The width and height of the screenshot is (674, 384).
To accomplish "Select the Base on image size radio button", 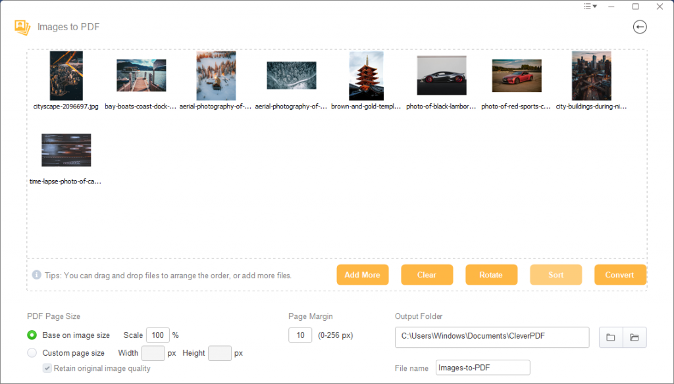I will click(x=31, y=335).
